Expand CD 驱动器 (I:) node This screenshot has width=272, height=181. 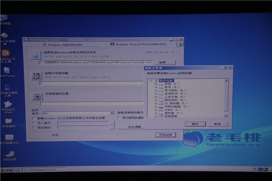click(156, 104)
